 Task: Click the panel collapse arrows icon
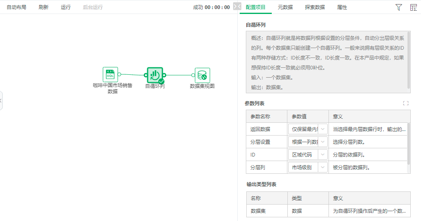click(x=237, y=7)
